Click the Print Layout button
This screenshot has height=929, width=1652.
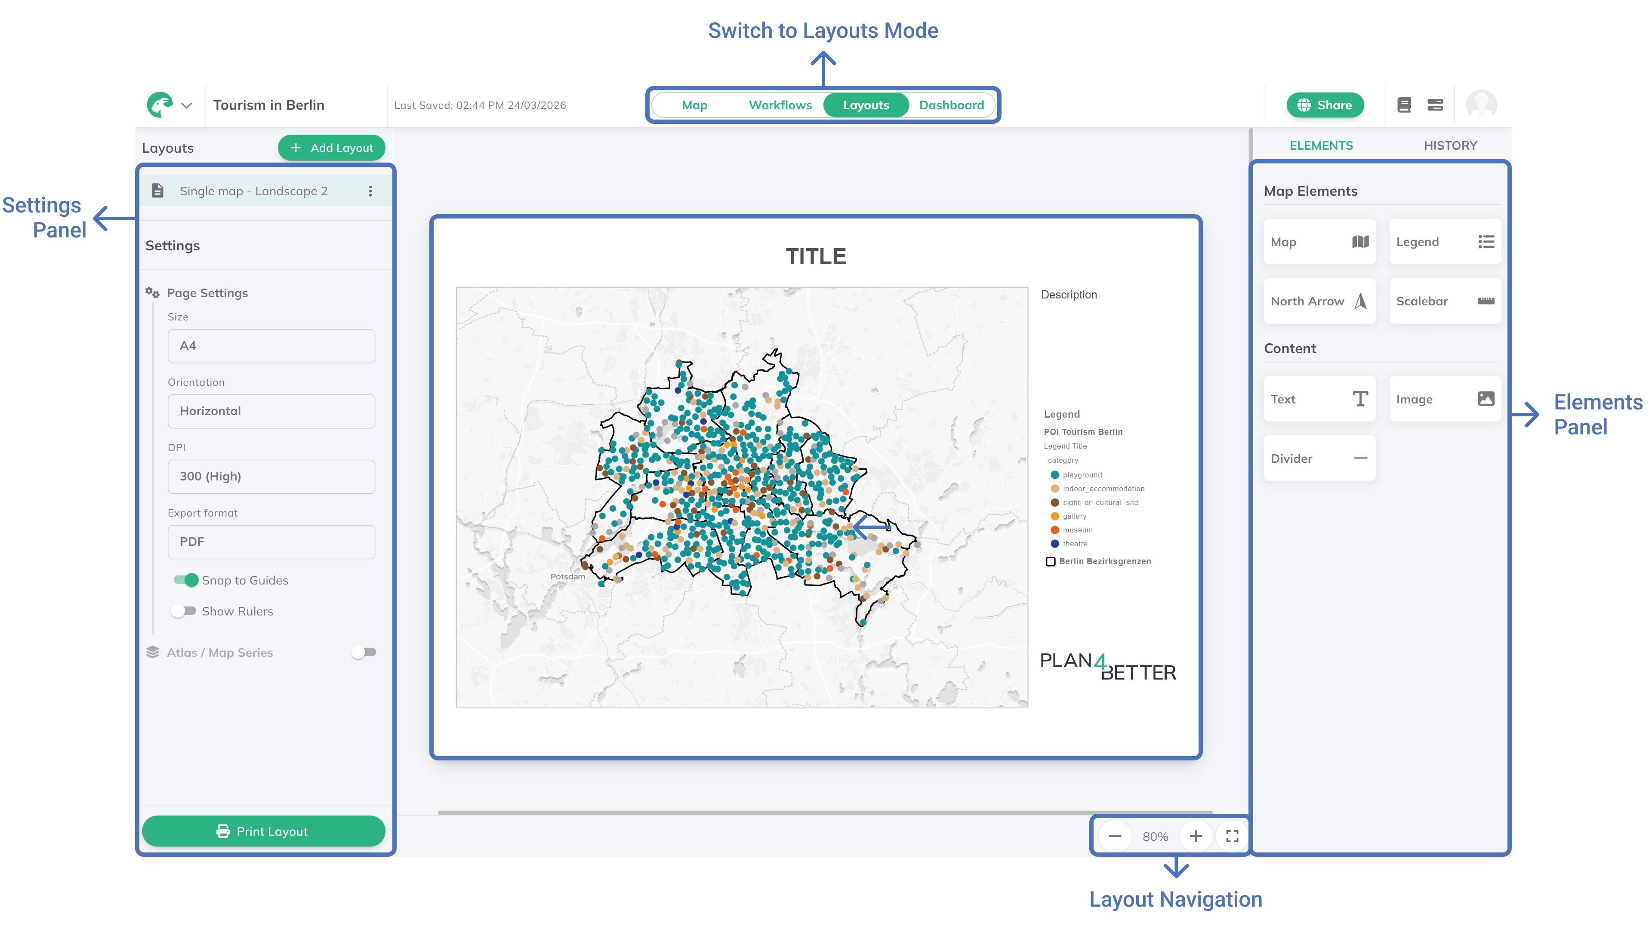[x=263, y=831]
